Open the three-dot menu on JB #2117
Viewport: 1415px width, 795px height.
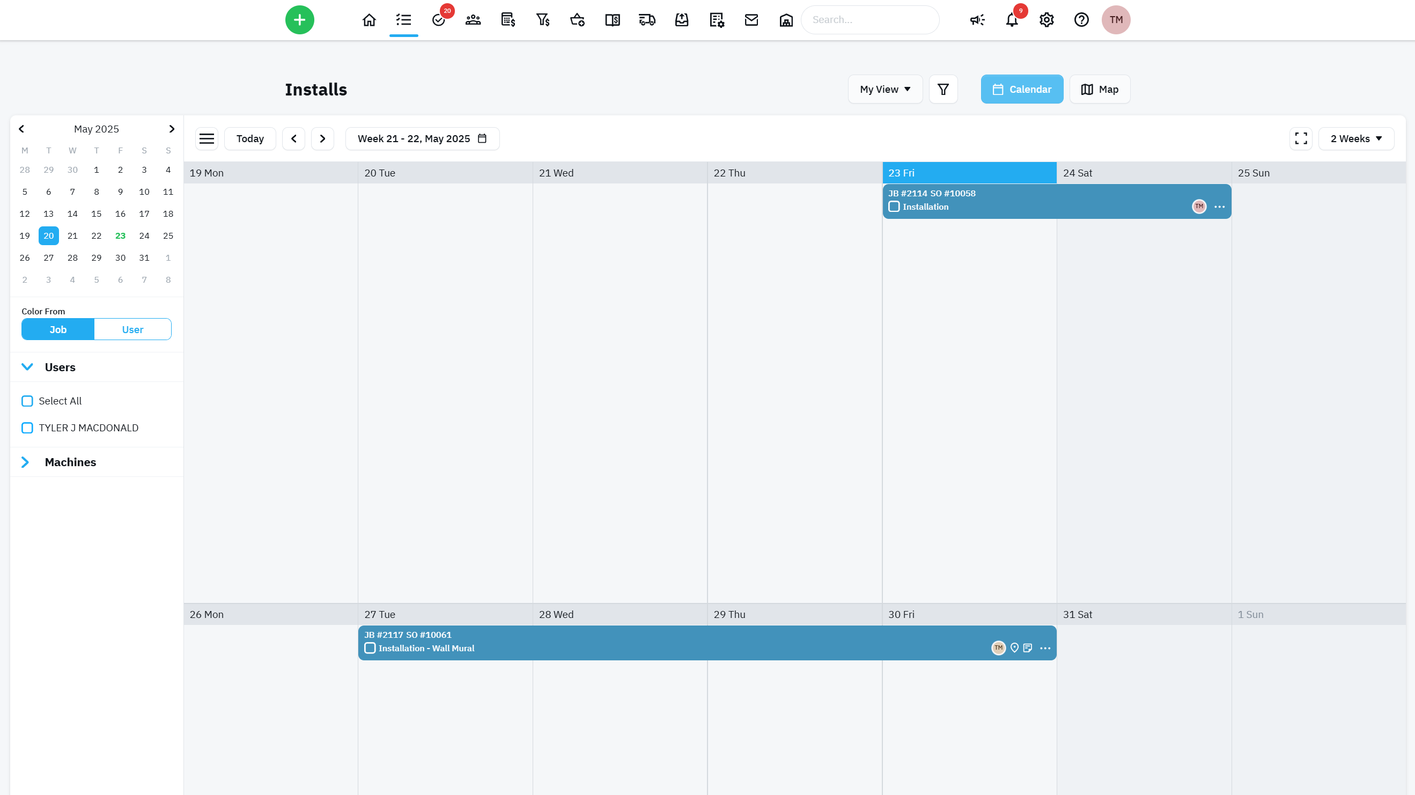pos(1045,649)
